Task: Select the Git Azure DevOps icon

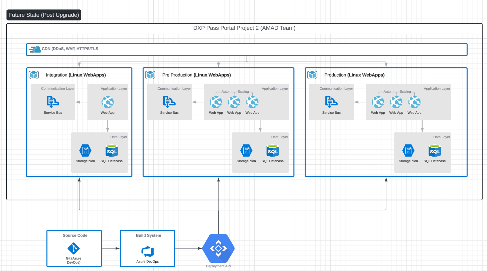Action: coord(74,248)
